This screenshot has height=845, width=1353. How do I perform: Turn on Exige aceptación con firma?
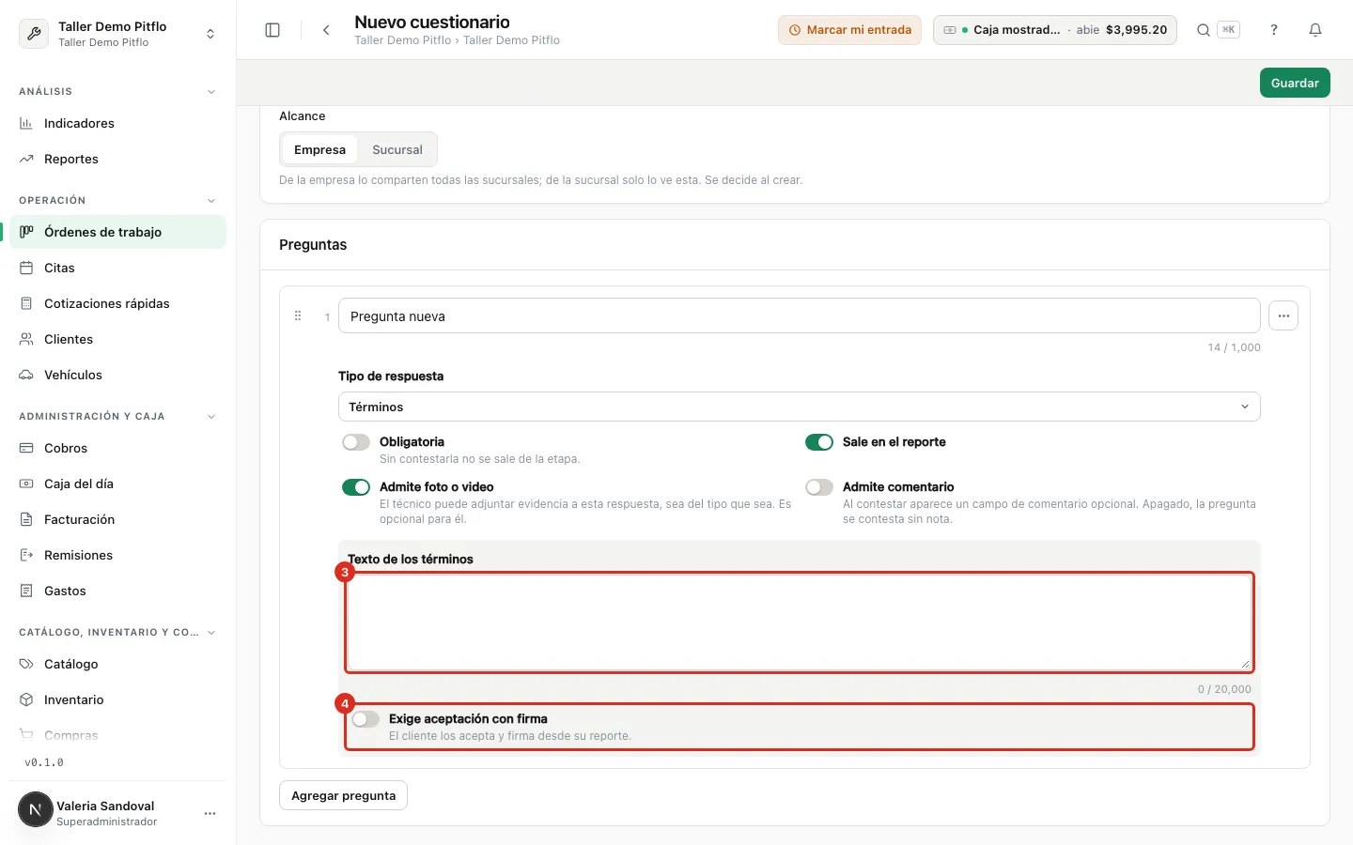365,719
